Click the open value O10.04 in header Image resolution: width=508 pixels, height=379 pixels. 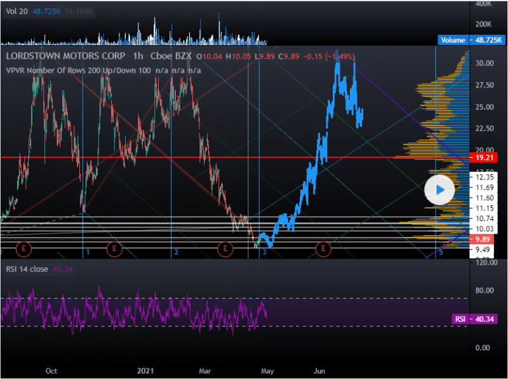(210, 56)
